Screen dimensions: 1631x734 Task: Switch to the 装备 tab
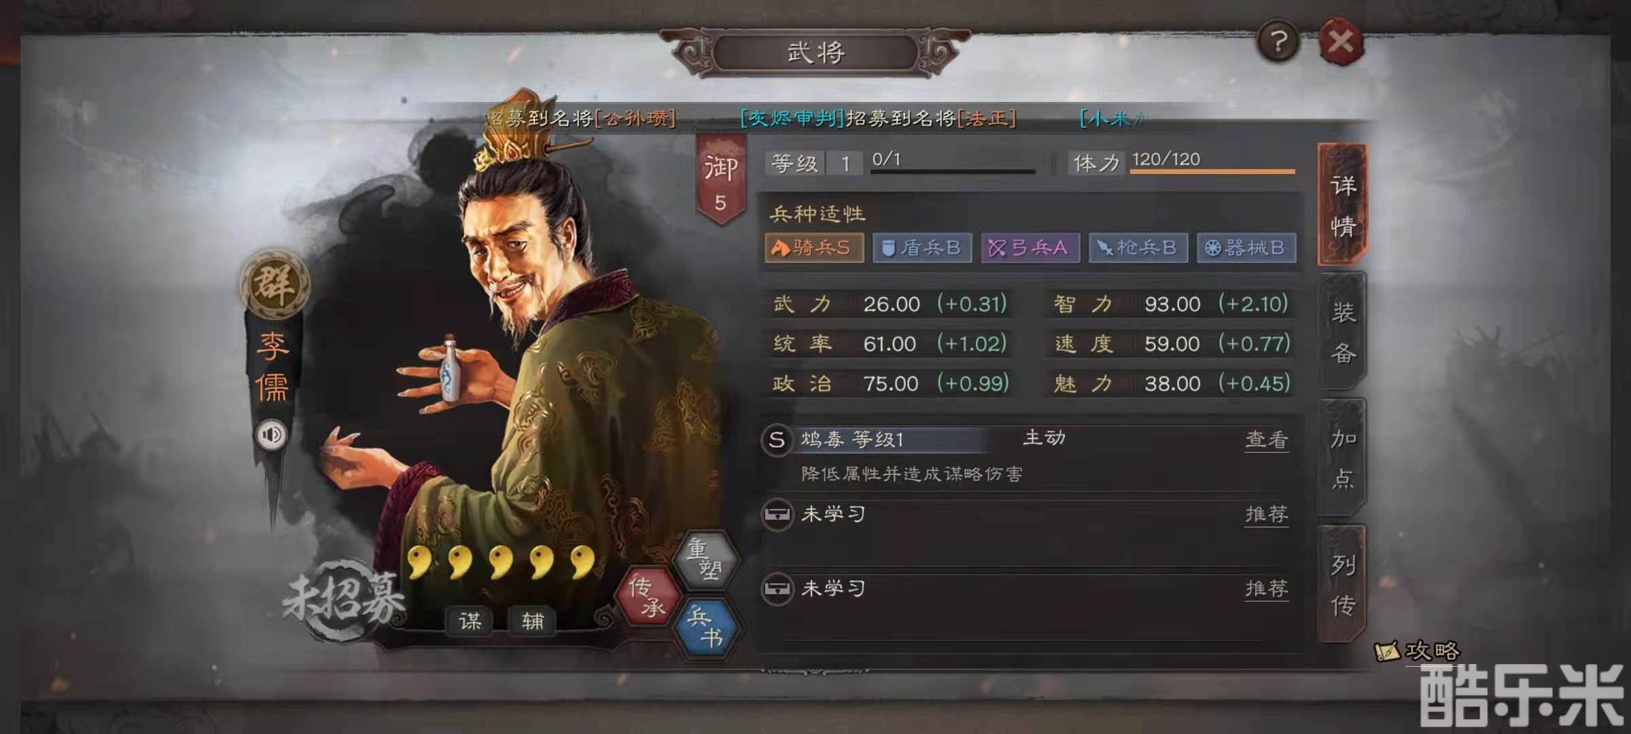tap(1343, 332)
